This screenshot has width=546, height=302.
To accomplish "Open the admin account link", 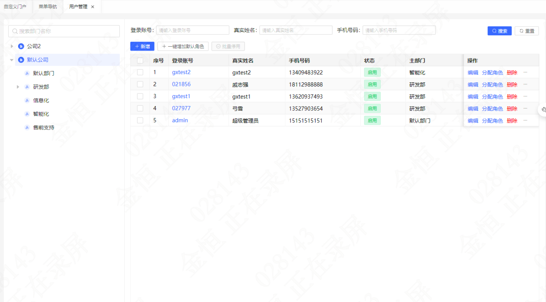I will (x=180, y=120).
